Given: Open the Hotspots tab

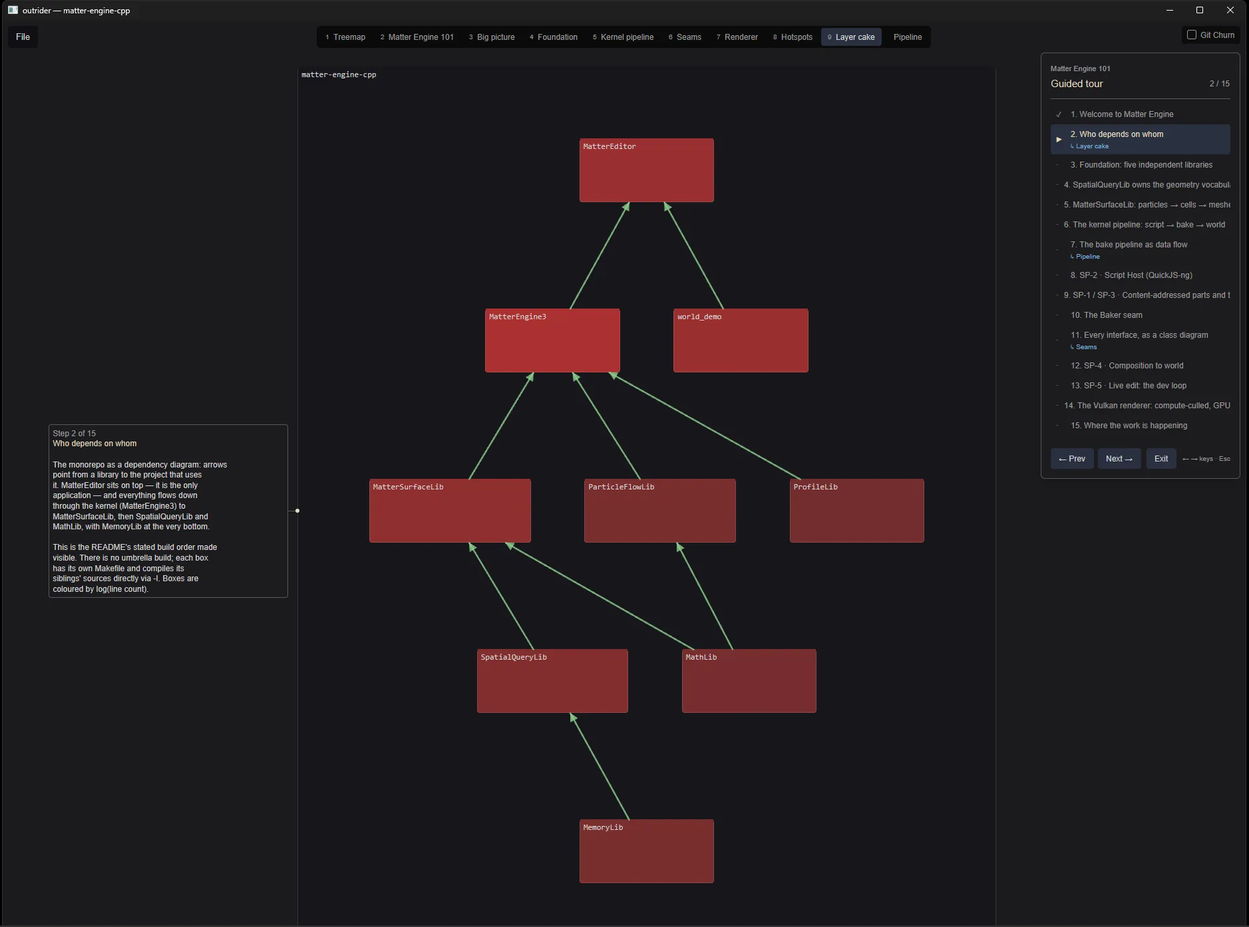Looking at the screenshot, I should point(793,37).
